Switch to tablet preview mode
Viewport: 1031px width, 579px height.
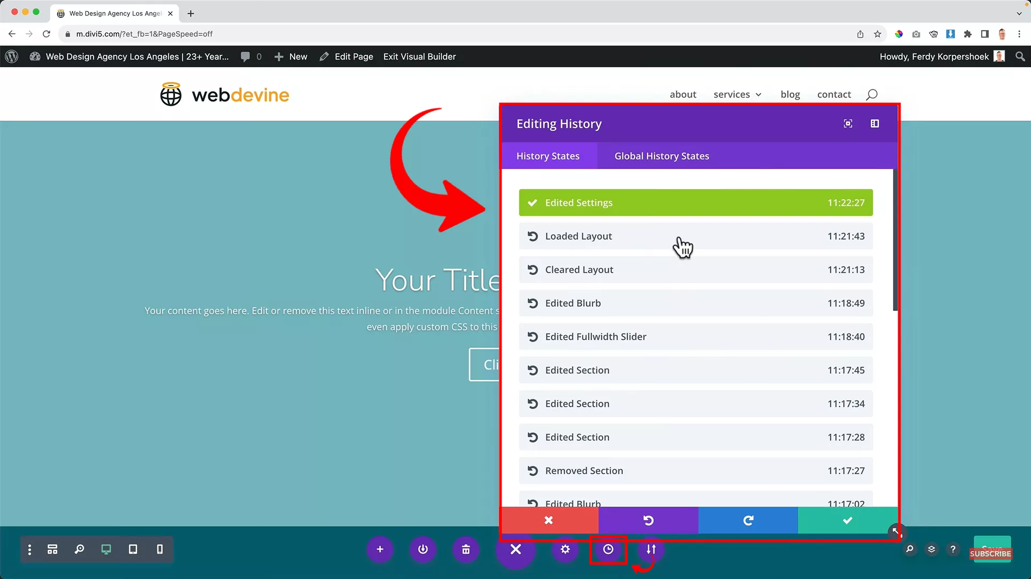tap(133, 549)
